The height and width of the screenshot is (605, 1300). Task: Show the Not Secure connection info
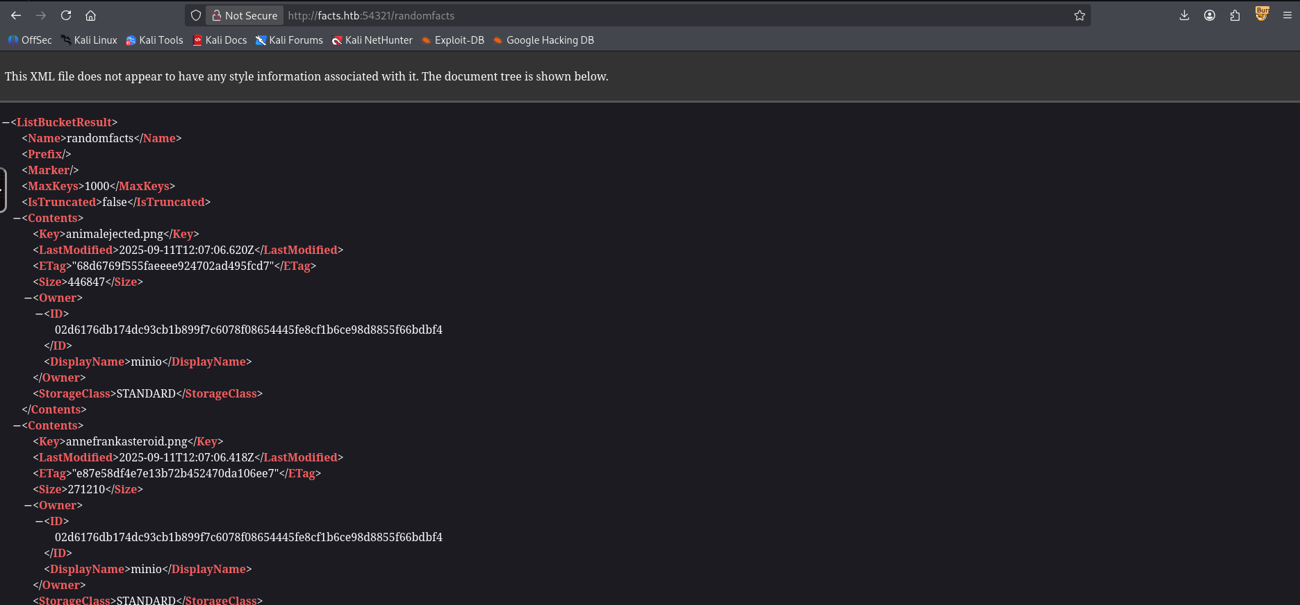(245, 15)
